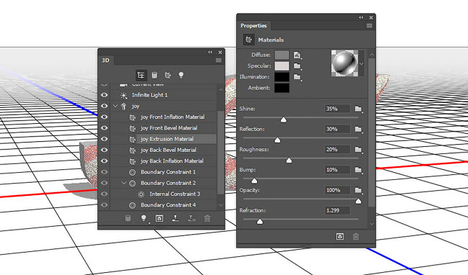This screenshot has height=275, width=468.
Task: Click the material preview sphere thumbnail
Action: pos(344,63)
